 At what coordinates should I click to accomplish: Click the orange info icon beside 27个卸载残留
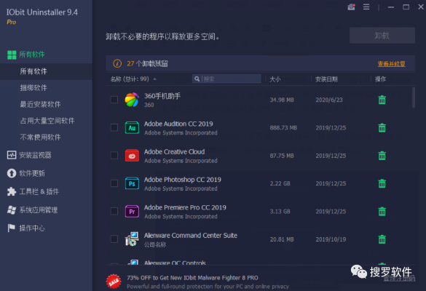(x=117, y=64)
